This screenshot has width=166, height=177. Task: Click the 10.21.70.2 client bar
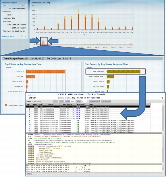tap(46, 71)
